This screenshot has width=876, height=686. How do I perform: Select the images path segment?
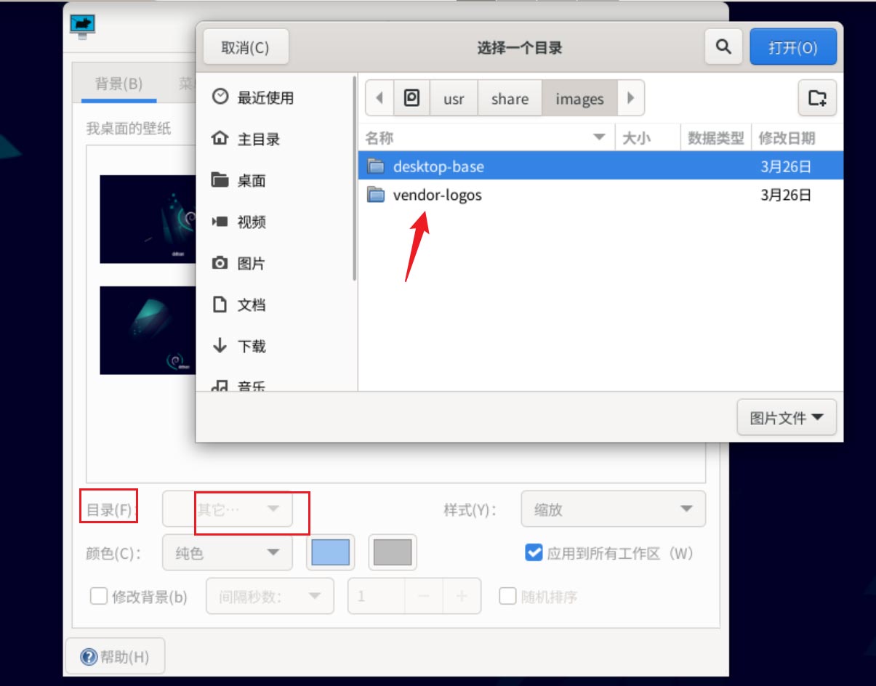click(x=579, y=98)
